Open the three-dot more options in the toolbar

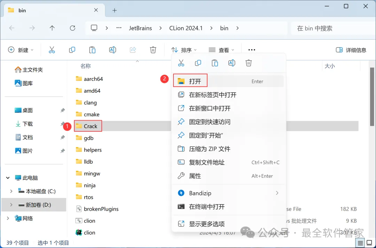[x=252, y=50]
